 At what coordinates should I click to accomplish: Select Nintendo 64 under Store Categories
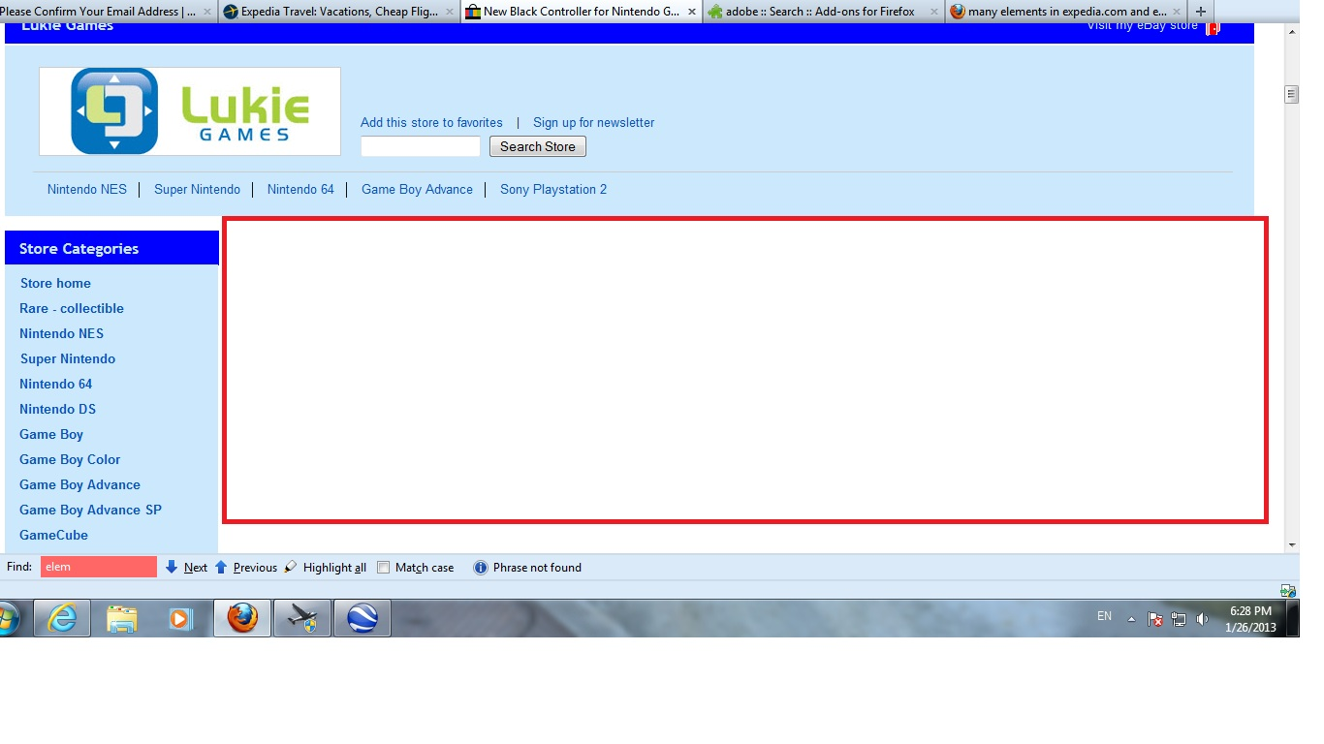tap(56, 384)
